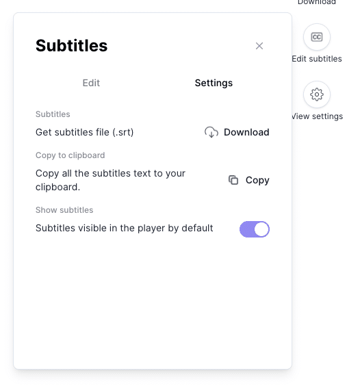Select the Settings tab

214,83
